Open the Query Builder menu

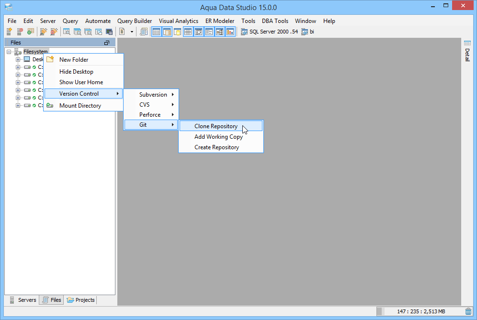(x=135, y=21)
